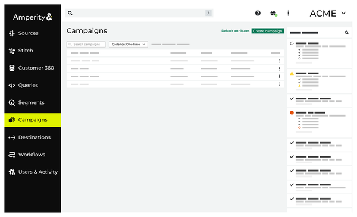The image size is (357, 217).
Task: Open Users & Activity
Action: 33,172
